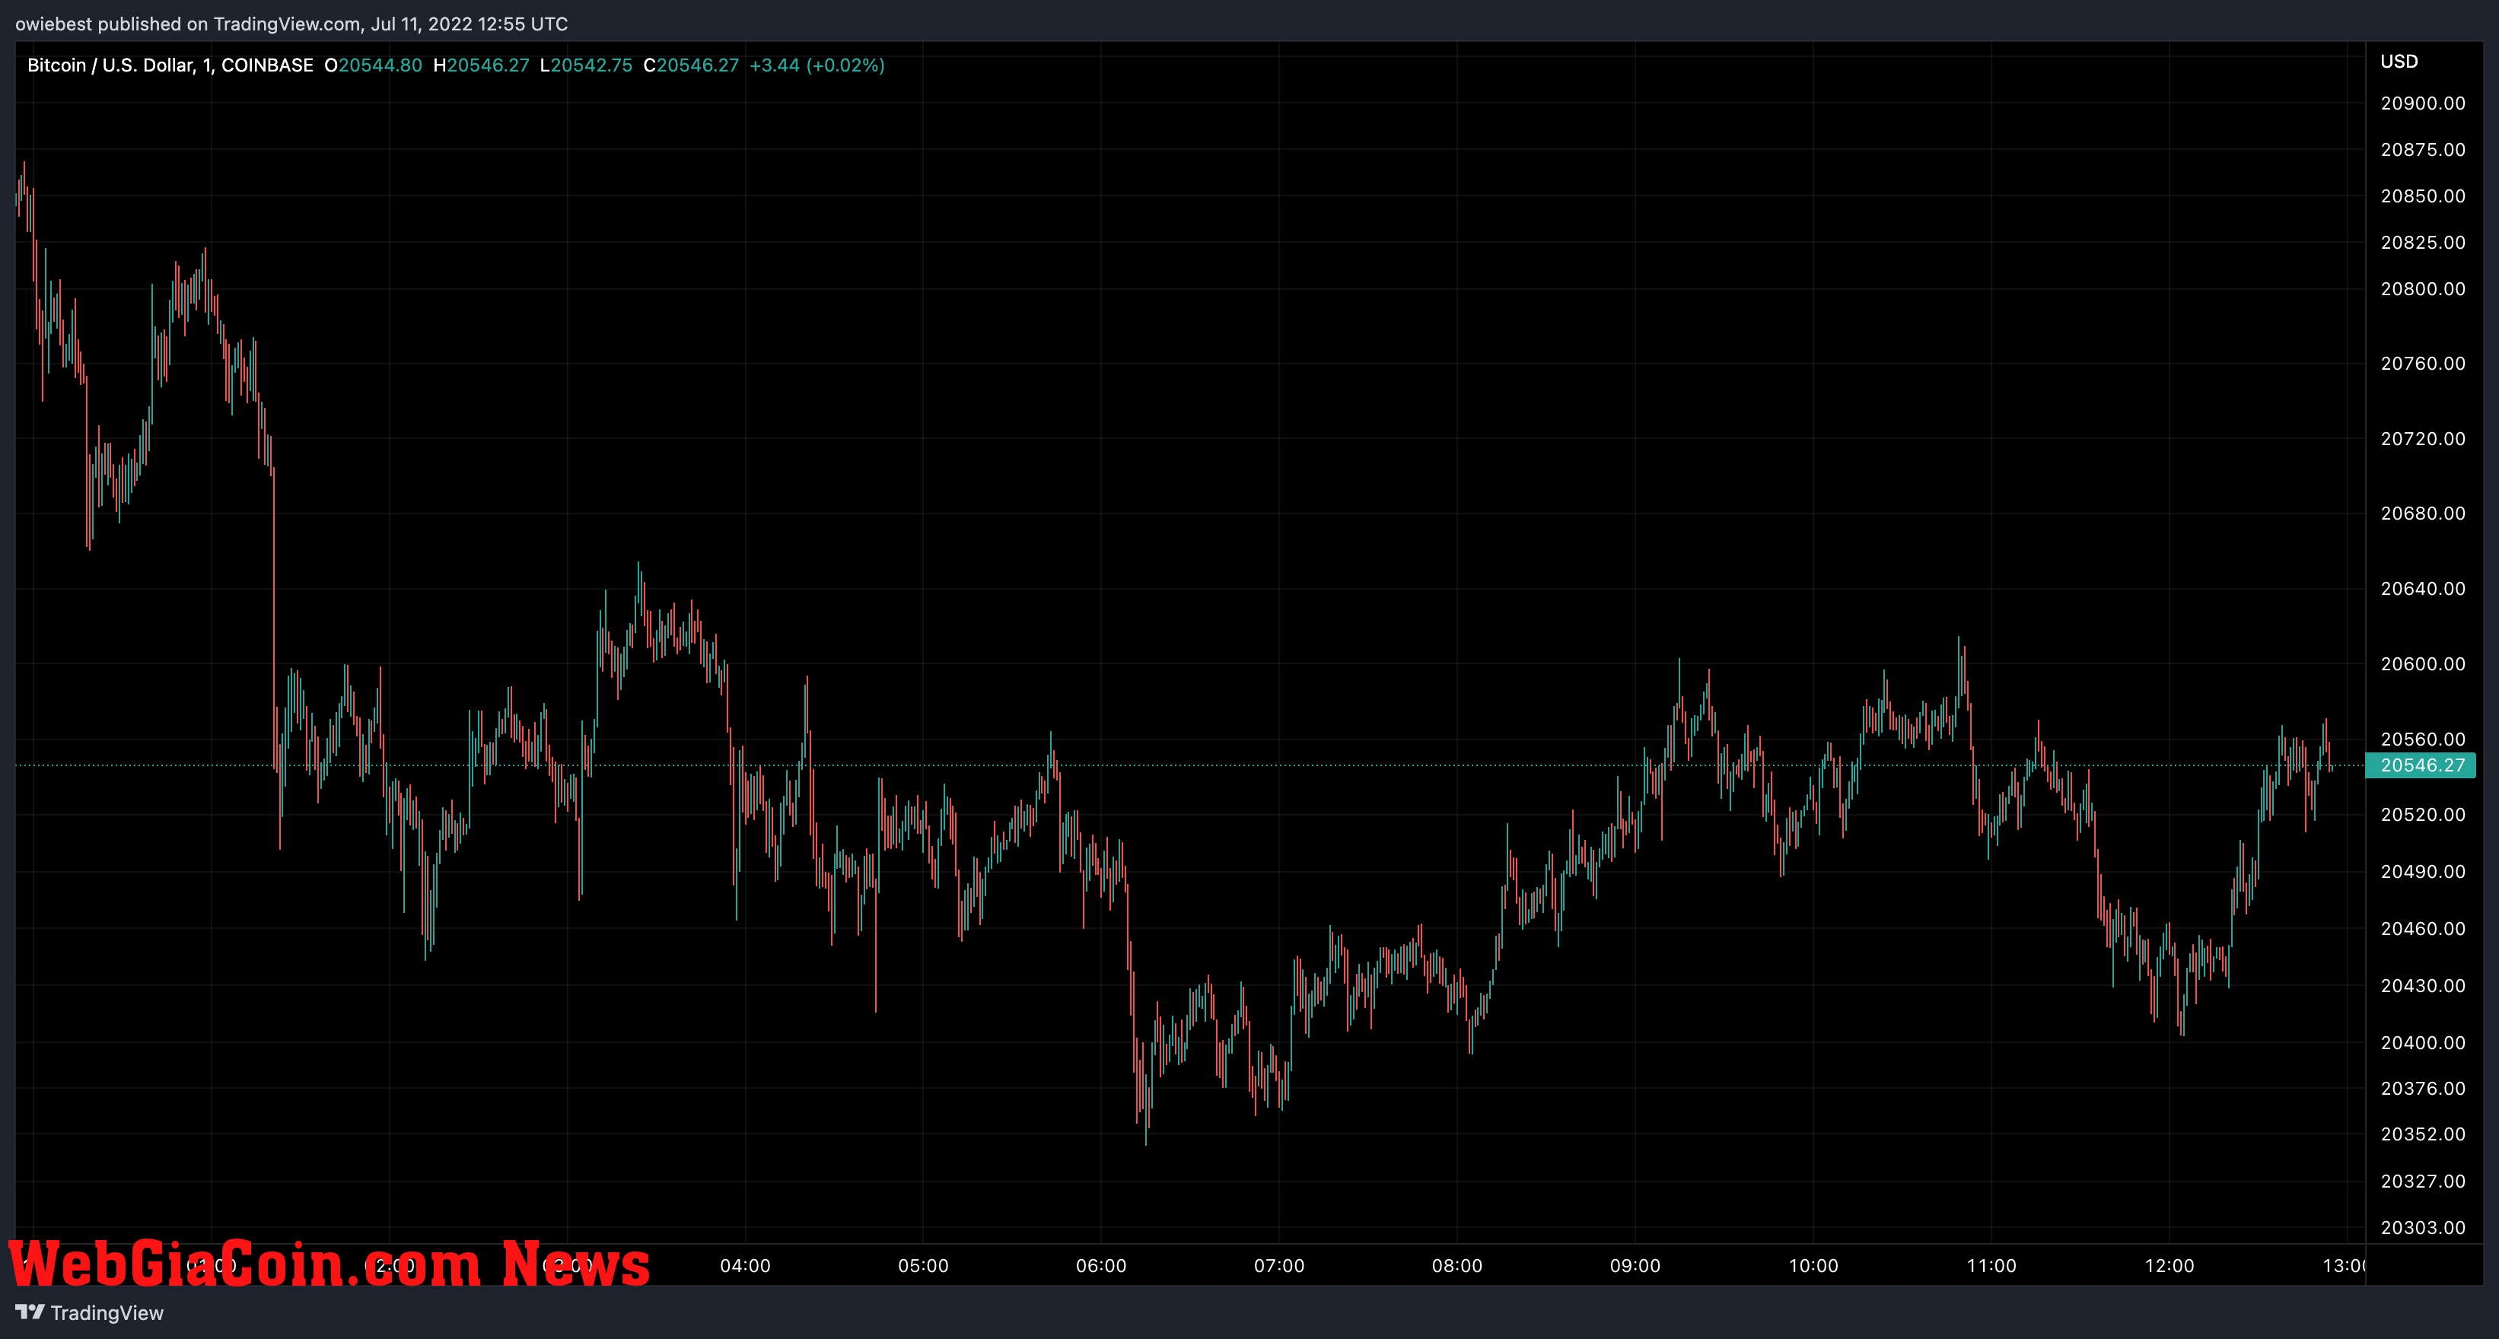Click the 20900.00 price axis label
The height and width of the screenshot is (1339, 2499).
coord(2422,103)
